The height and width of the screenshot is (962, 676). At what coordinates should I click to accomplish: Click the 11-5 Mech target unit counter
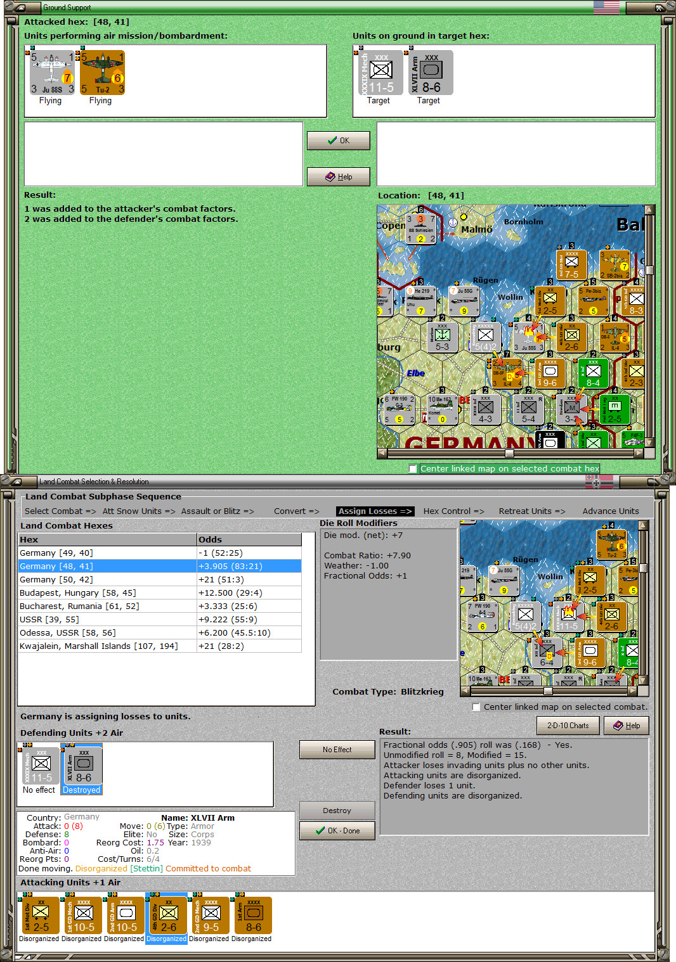click(x=380, y=73)
